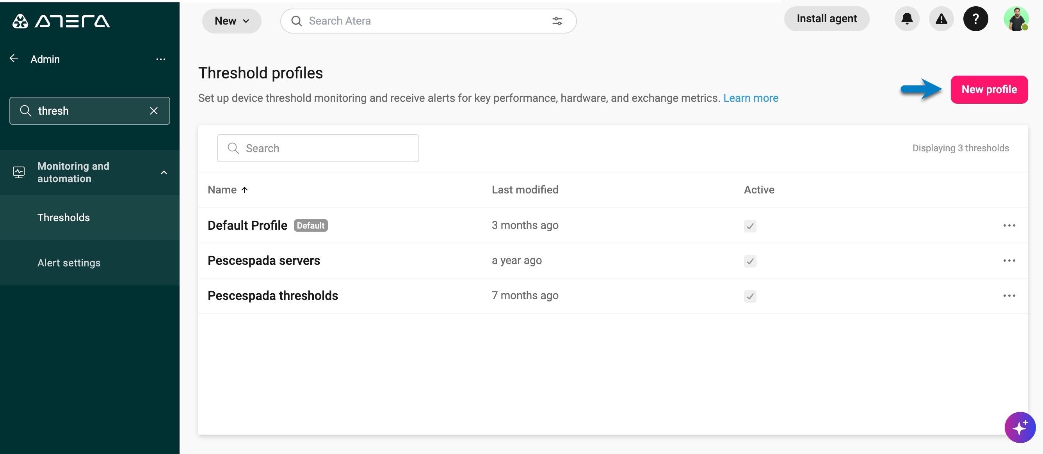Click the sidebar search field 'thresh'
The height and width of the screenshot is (454, 1043).
(x=89, y=110)
